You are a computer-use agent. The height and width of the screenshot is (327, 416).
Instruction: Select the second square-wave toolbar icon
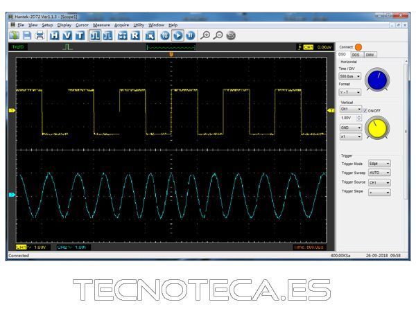click(107, 35)
